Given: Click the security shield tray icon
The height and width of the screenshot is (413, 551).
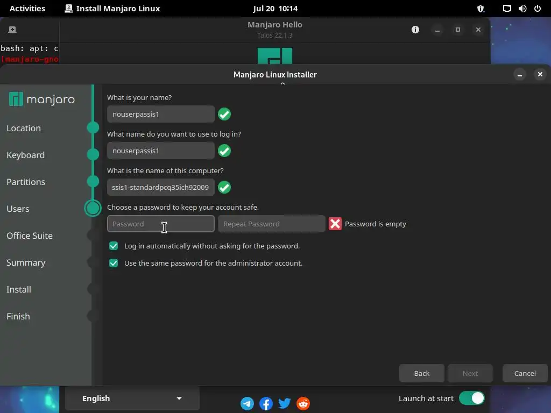Looking at the screenshot, I should pyautogui.click(x=481, y=9).
